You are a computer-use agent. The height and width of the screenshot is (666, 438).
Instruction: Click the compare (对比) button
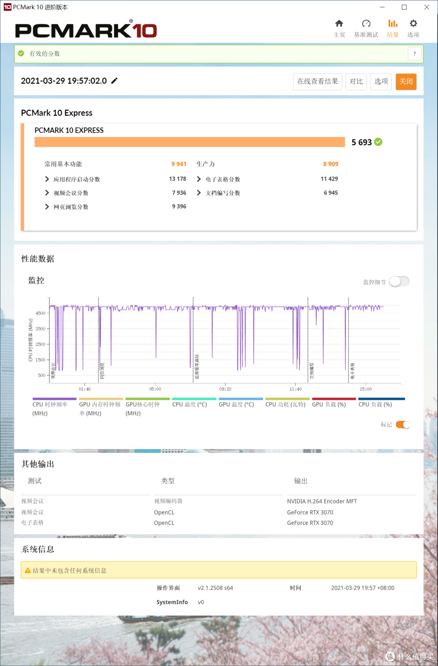point(356,81)
